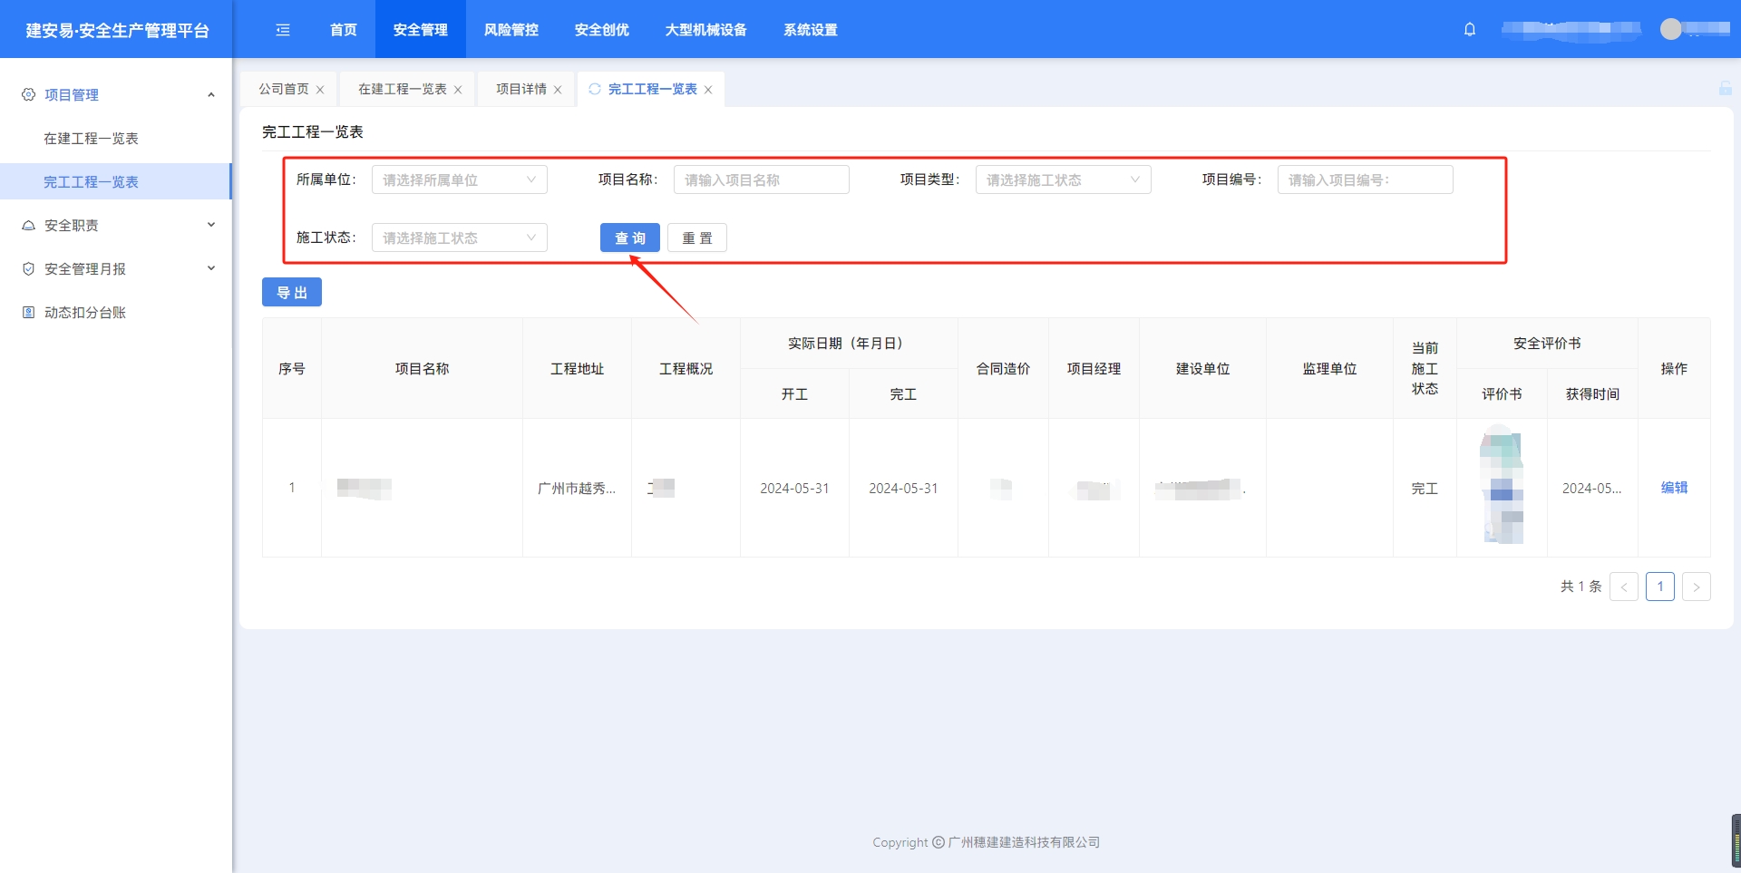This screenshot has height=873, width=1741.
Task: Close the 项目详情 tab
Action: [x=558, y=90]
